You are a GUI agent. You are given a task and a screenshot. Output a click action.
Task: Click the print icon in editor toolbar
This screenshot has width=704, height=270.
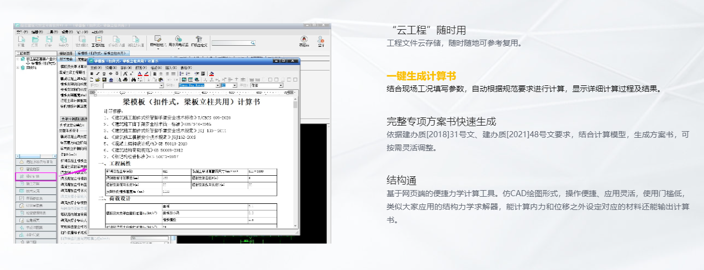[125, 80]
